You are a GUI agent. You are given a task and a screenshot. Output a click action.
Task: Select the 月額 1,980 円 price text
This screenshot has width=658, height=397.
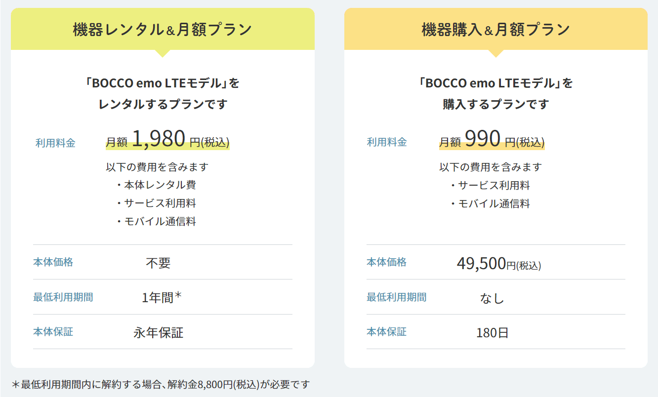tap(167, 140)
